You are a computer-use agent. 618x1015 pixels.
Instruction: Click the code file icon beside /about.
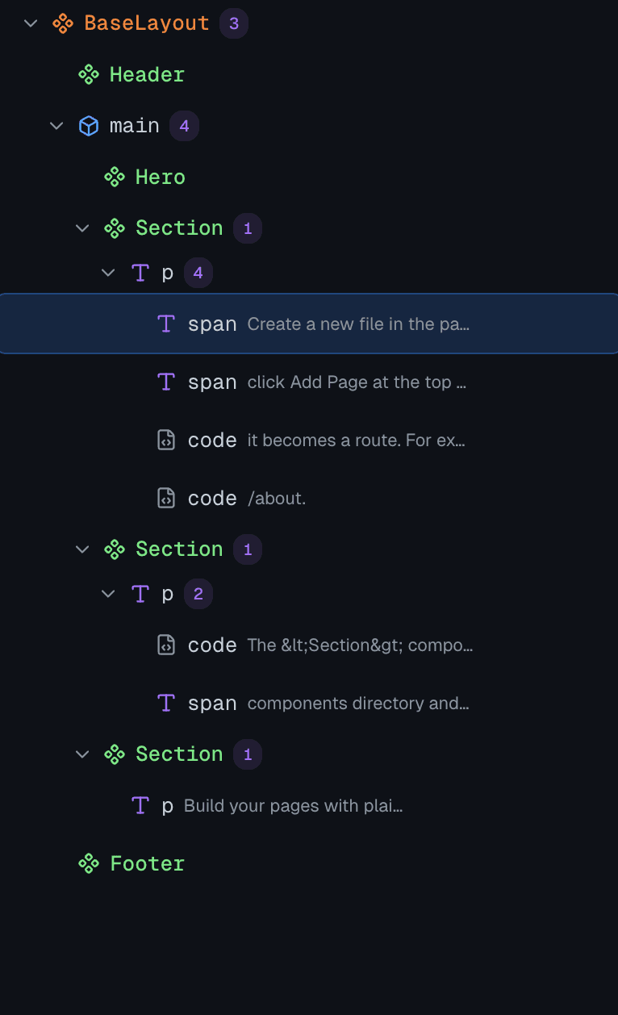165,498
